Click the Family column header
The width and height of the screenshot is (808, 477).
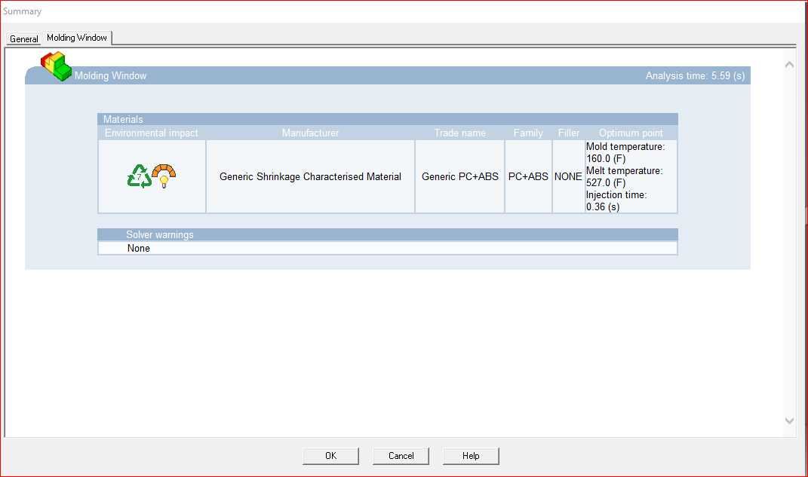pos(528,133)
